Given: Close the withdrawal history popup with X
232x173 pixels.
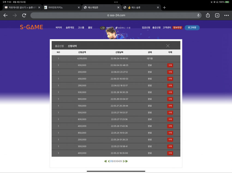Looking at the screenshot, I should click(168, 46).
